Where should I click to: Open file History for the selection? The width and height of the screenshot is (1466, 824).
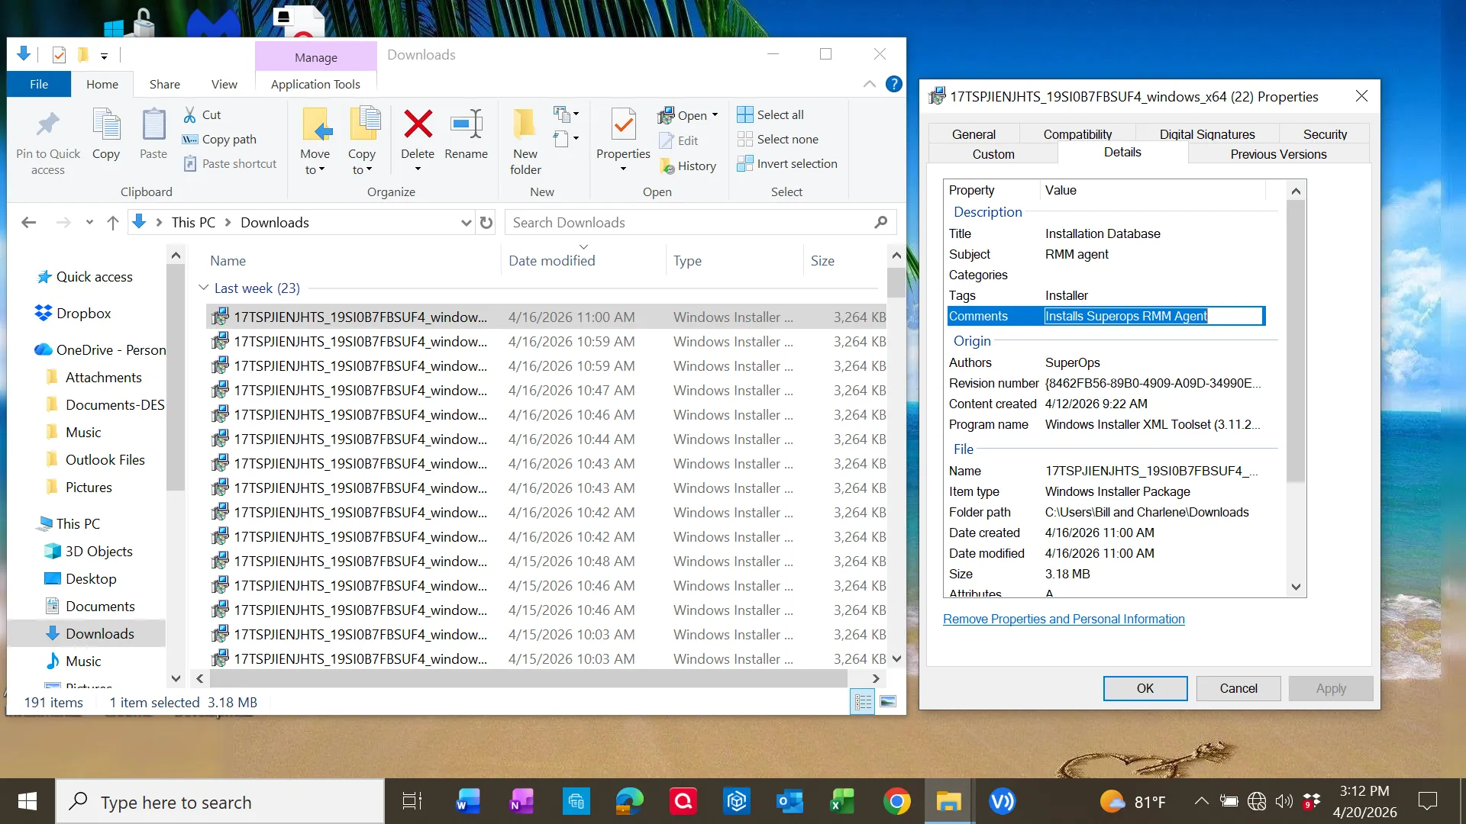pyautogui.click(x=688, y=166)
